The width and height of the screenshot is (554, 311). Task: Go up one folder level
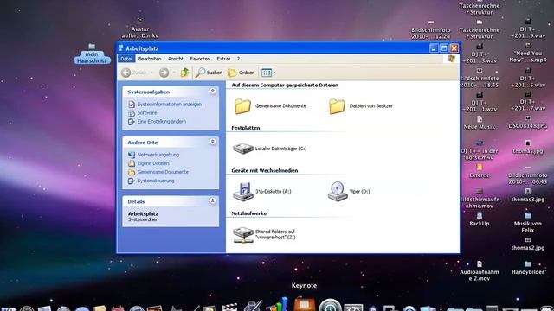(x=184, y=73)
